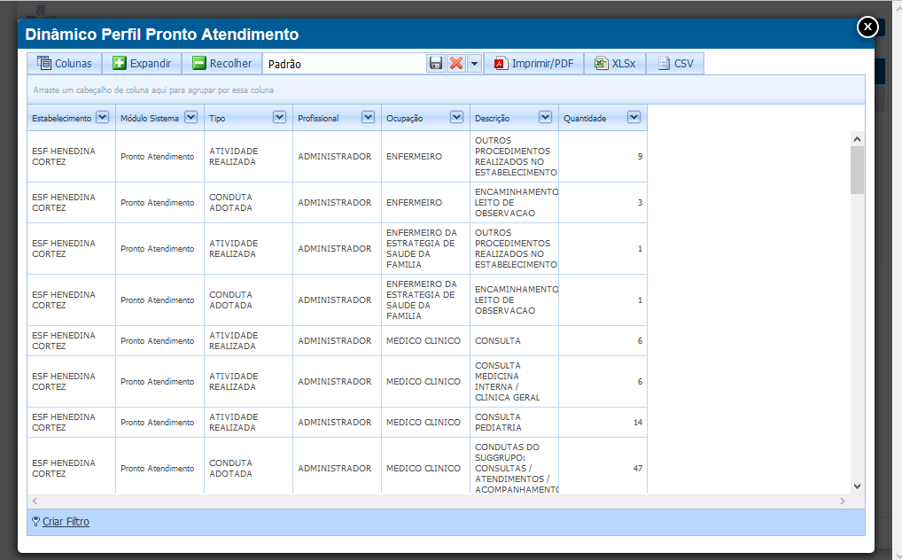
Task: Click the vertical scrollbar up arrow
Action: coord(857,139)
